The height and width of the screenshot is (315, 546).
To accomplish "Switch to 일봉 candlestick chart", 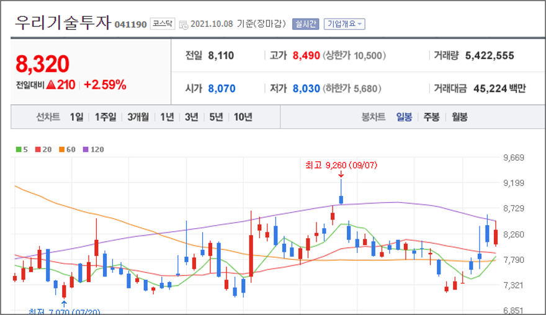I will pyautogui.click(x=404, y=117).
